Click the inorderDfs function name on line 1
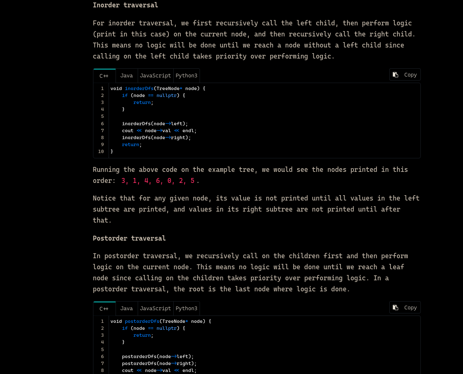Screen dimensions: 463x374 [x=139, y=88]
